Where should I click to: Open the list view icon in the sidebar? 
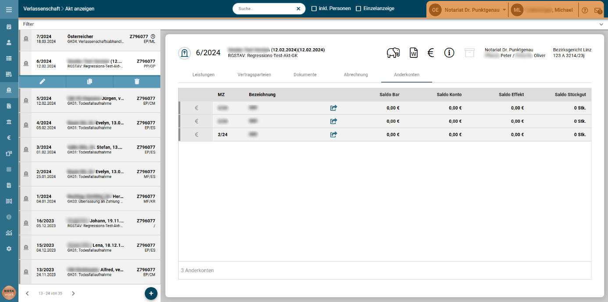point(9,58)
